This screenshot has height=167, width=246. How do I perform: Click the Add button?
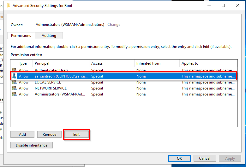click(22, 134)
